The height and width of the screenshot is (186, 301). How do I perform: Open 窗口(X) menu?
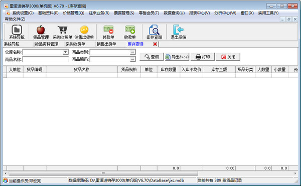coord(247,13)
